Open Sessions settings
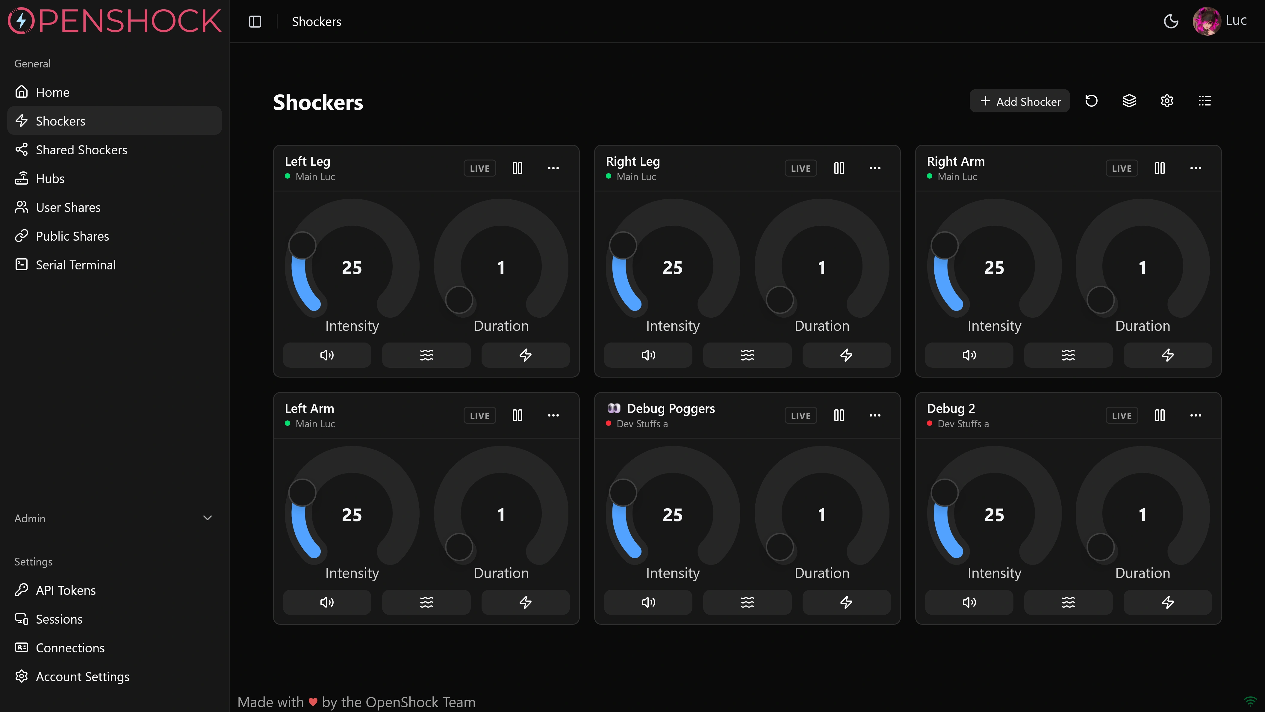This screenshot has width=1265, height=712. 114,619
